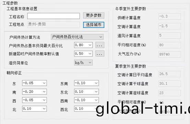Open the 湿负荷单位 kg/h dropdown

pos(83,63)
